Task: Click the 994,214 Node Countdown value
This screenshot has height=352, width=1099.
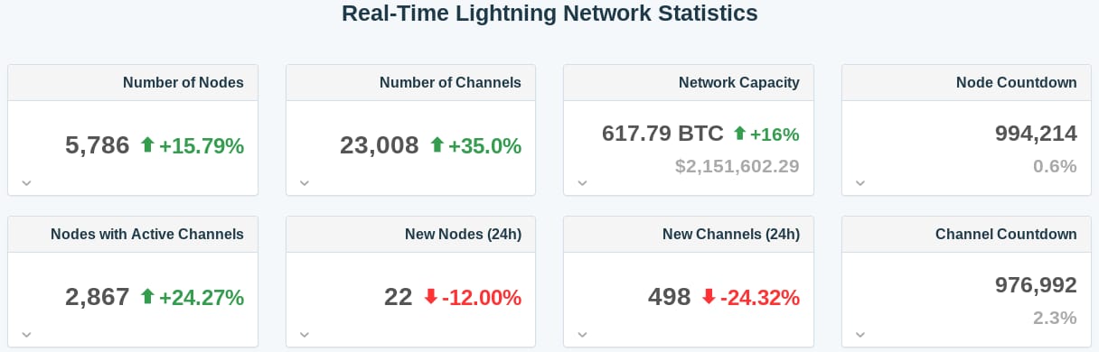Action: click(x=1036, y=134)
